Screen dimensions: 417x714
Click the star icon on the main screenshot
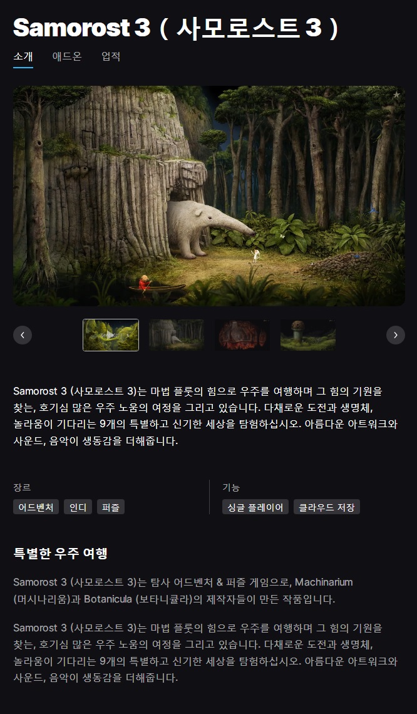tap(396, 95)
